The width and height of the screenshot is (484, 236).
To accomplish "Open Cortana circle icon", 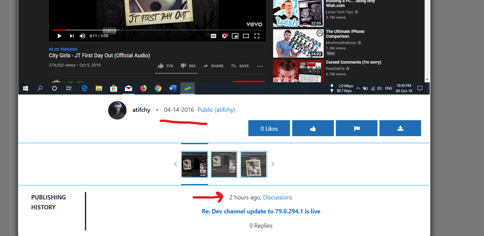I will pyautogui.click(x=54, y=88).
